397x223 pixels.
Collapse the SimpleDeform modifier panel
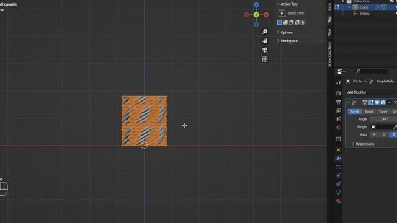tap(349, 102)
